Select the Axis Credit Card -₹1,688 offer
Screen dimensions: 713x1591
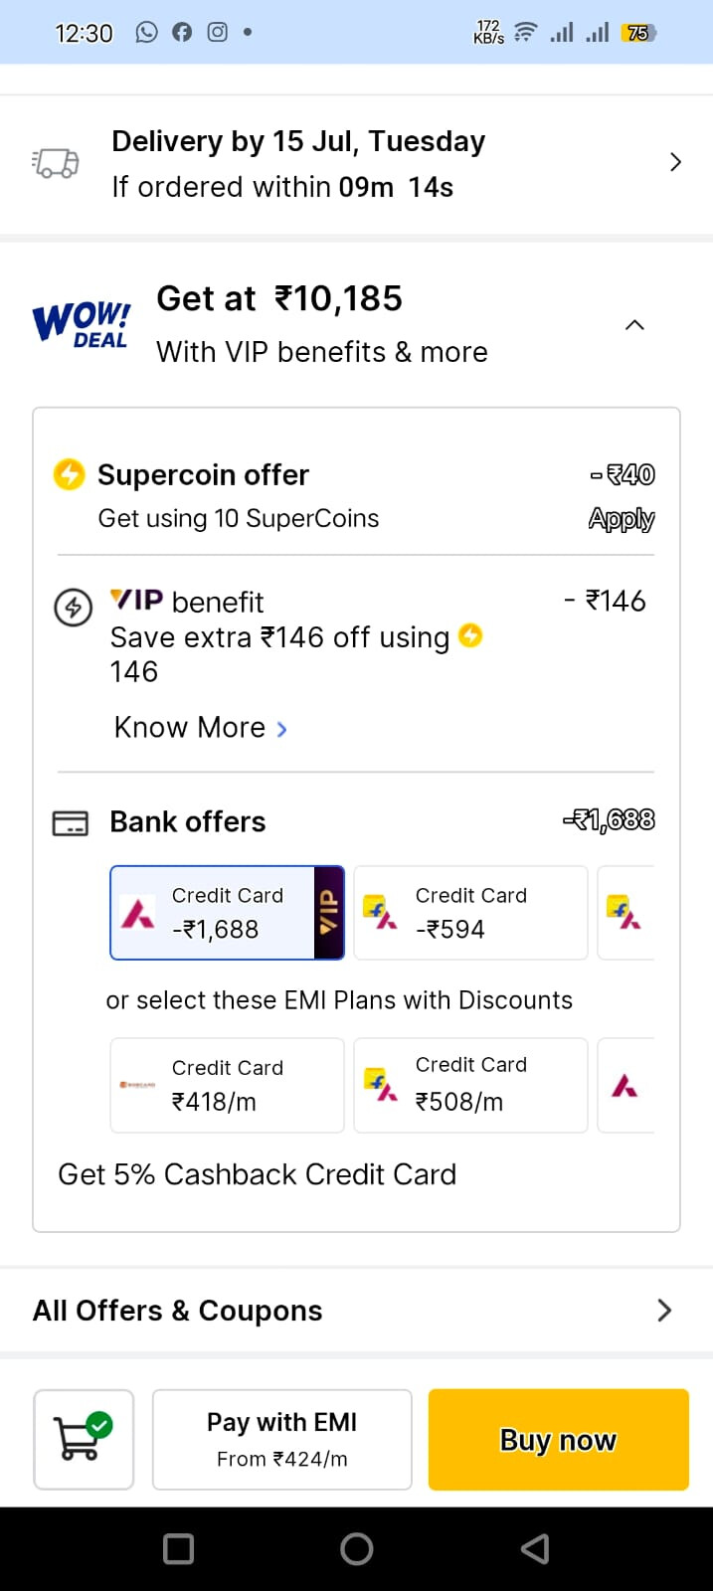[x=227, y=913]
